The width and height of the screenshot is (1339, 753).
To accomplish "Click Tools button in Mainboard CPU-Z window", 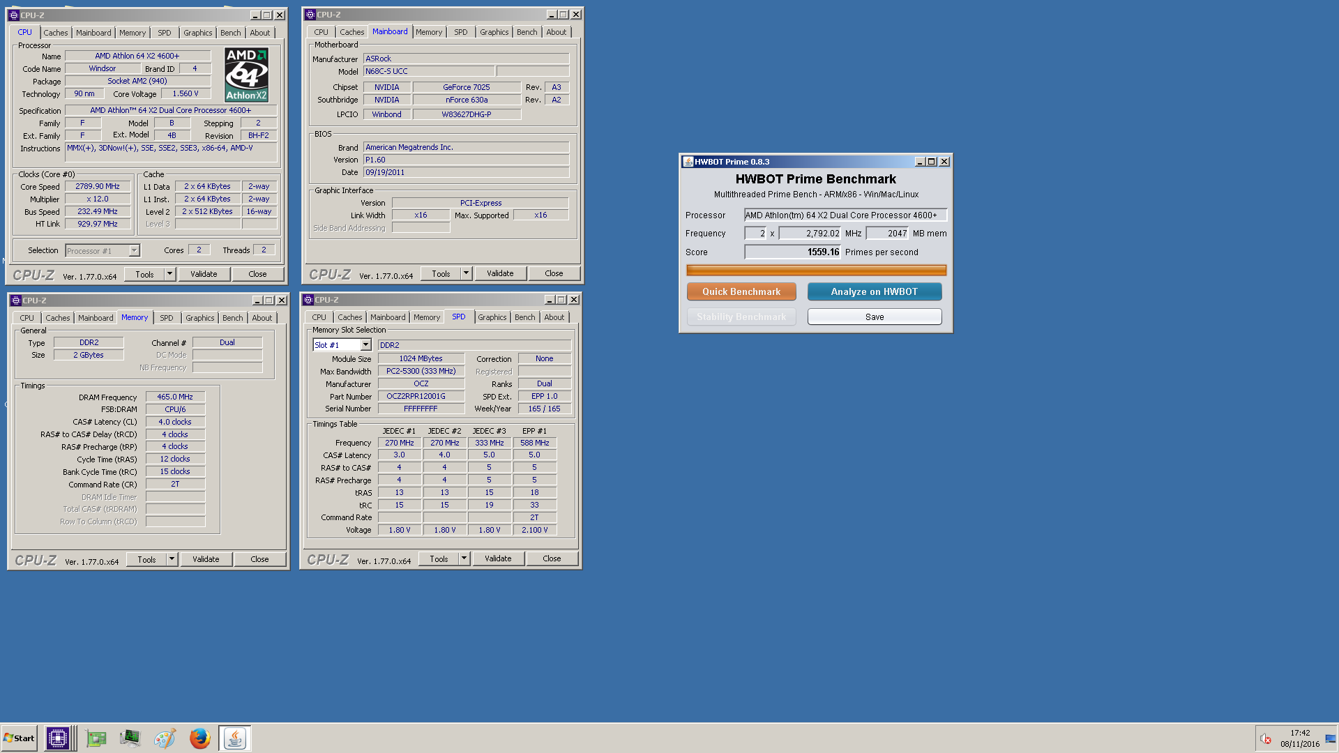I will tap(441, 273).
